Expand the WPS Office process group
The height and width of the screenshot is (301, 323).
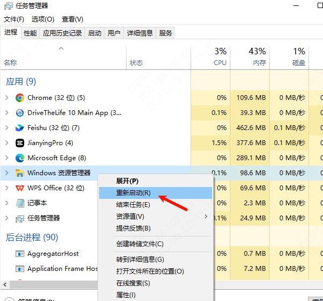coord(7,188)
